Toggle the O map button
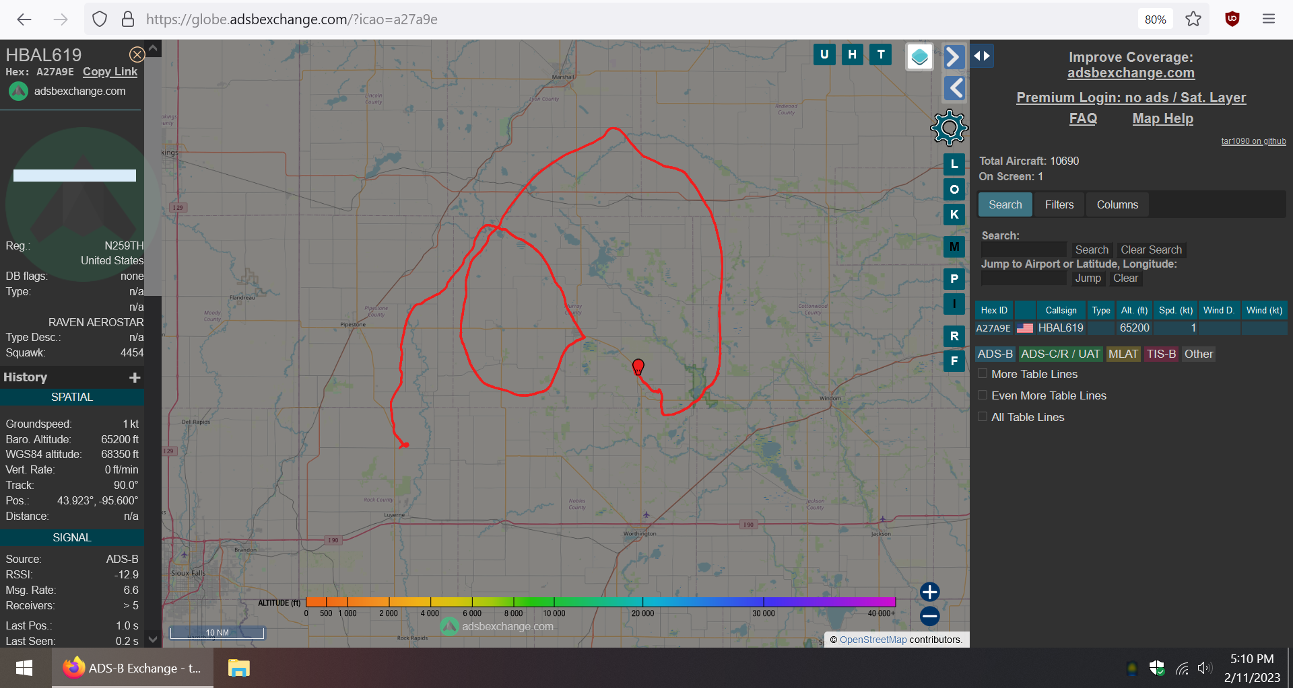1293x688 pixels. [x=954, y=190]
